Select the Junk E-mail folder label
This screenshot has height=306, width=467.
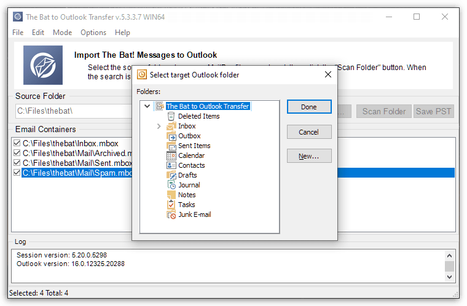(x=195, y=214)
